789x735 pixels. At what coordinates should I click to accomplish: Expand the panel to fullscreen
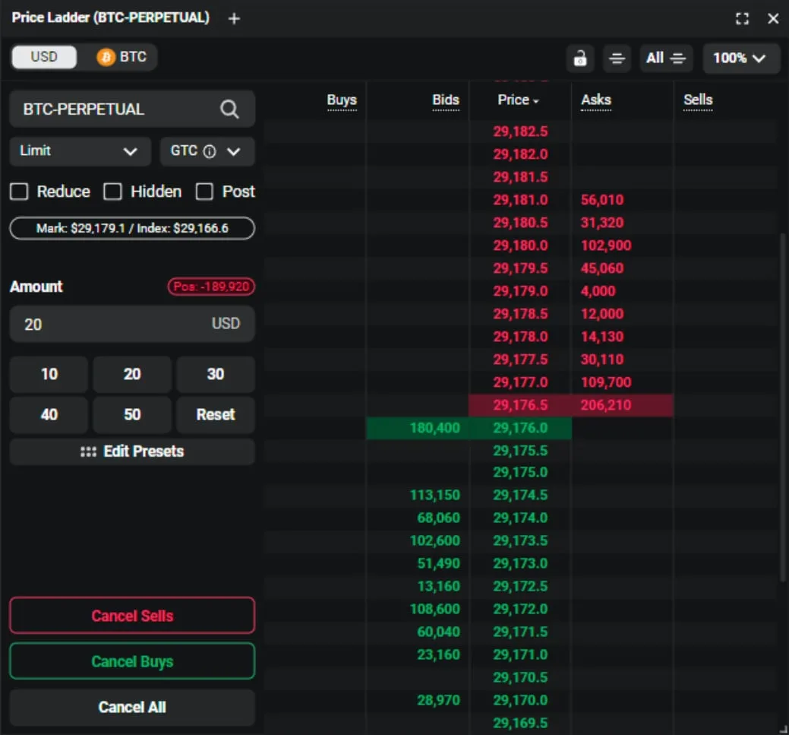pyautogui.click(x=742, y=19)
